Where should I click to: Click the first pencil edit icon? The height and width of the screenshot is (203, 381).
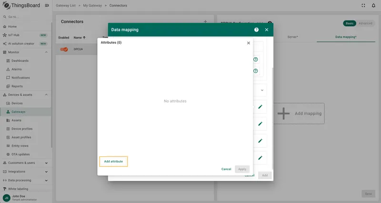pos(260,107)
